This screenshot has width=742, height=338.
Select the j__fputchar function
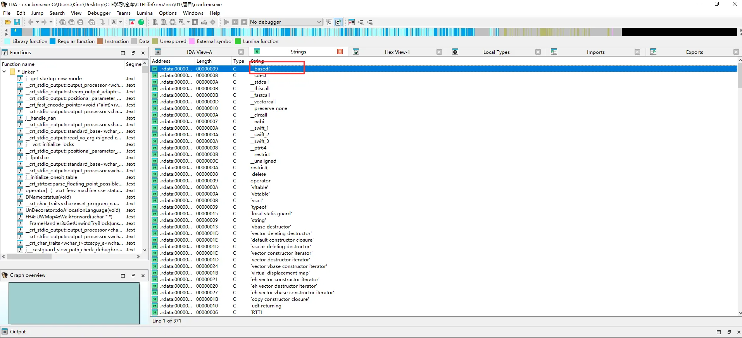click(37, 158)
